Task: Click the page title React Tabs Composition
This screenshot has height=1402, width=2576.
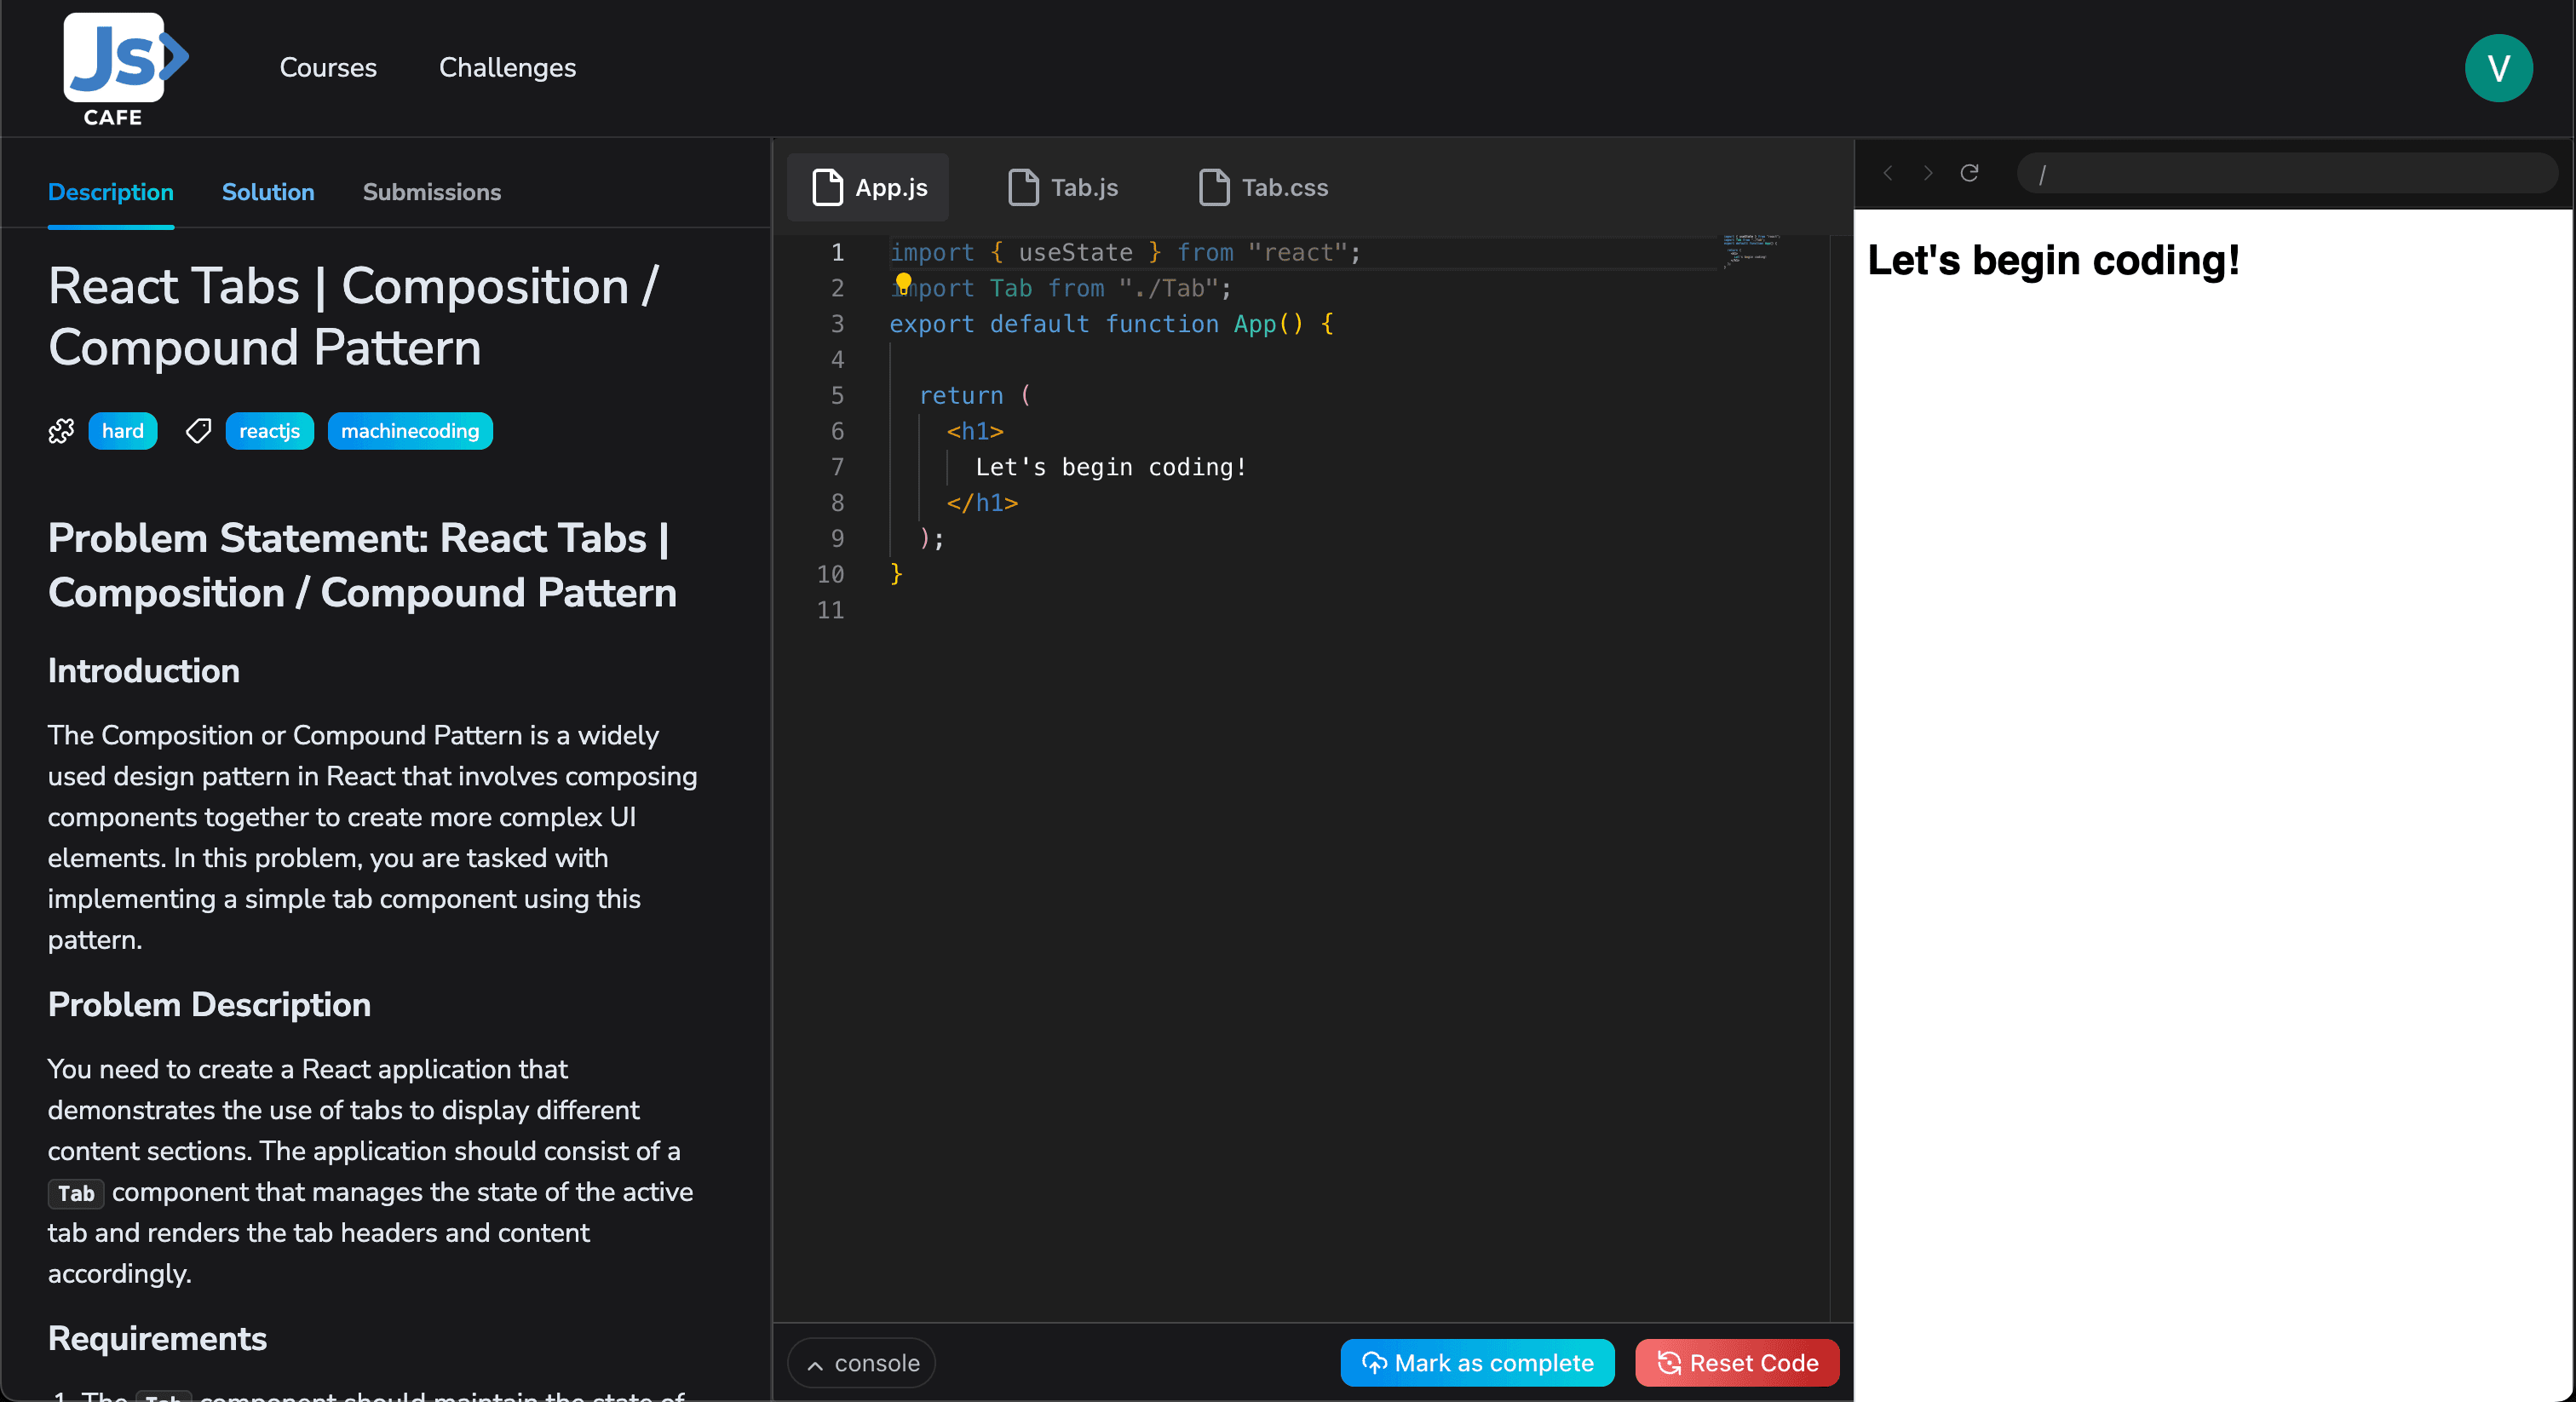Action: pyautogui.click(x=353, y=316)
